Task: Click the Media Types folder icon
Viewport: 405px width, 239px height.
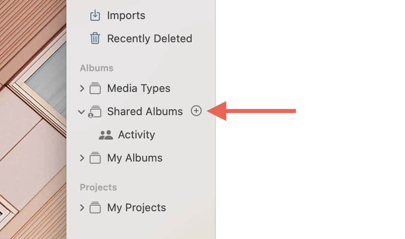Action: point(95,88)
